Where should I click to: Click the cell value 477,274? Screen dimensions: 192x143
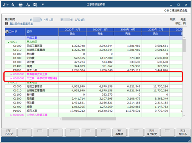pos(79,62)
